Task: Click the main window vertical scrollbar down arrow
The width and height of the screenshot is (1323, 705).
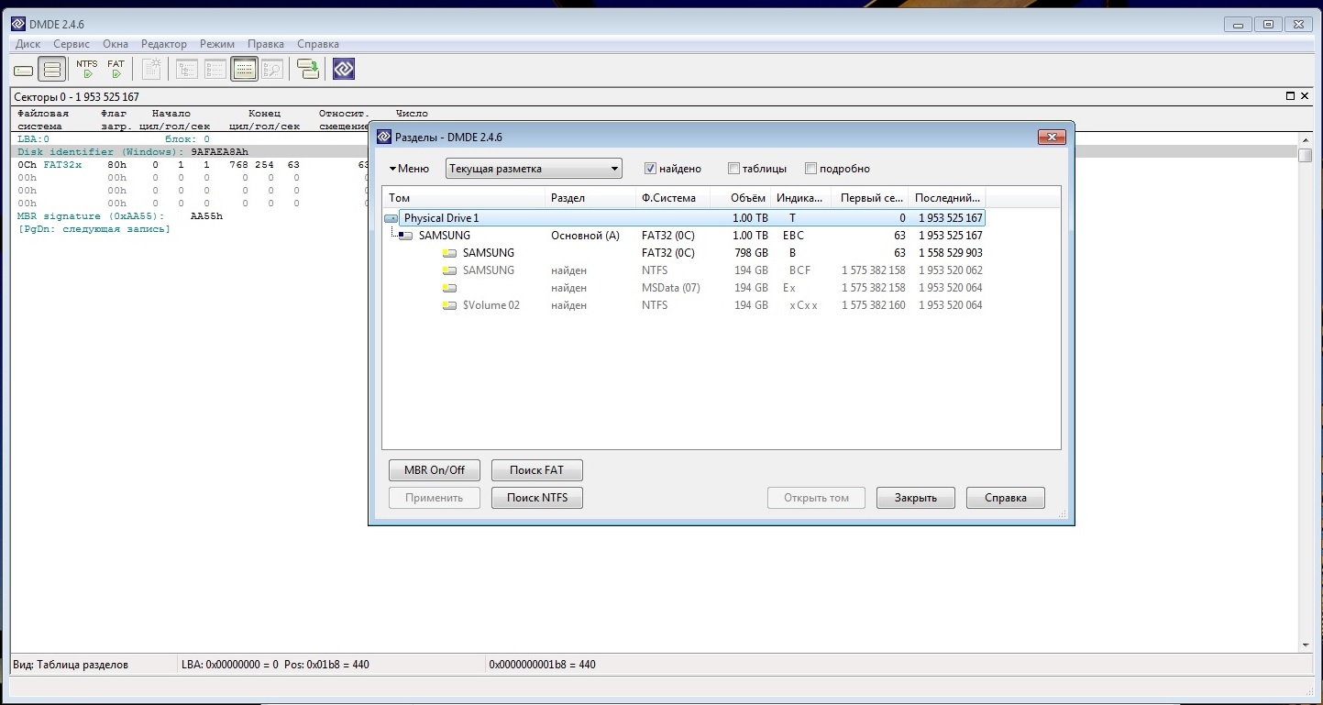Action: [x=1305, y=645]
